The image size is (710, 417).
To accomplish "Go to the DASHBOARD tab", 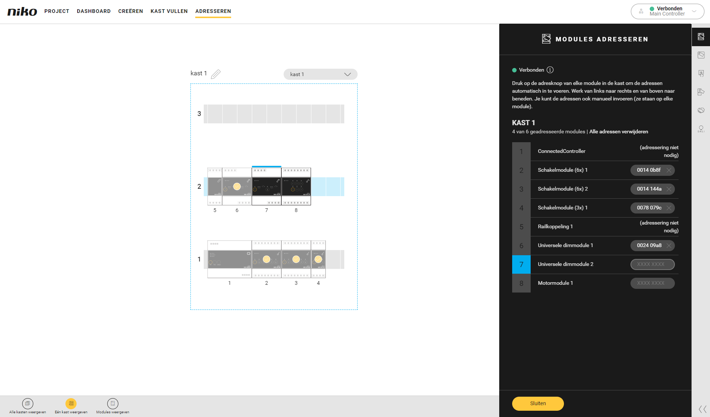I will (94, 11).
